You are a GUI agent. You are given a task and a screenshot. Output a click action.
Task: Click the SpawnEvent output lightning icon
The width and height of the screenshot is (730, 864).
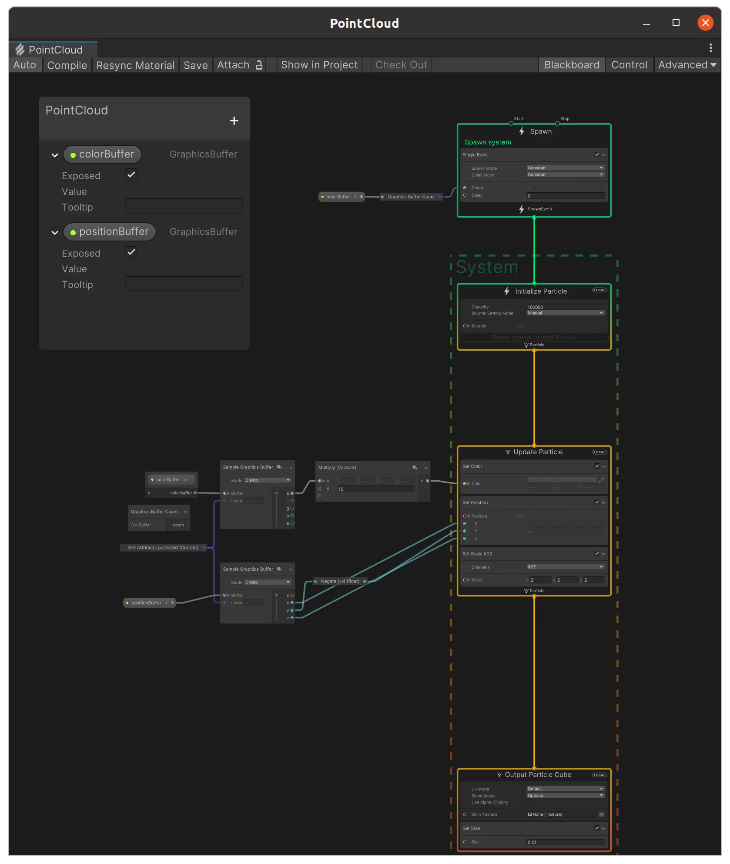coord(522,209)
